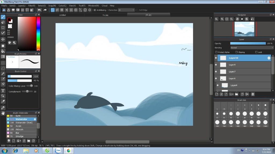Click the Navigator zoom in icon
Screen dimensions: 275x154
coord(222,19)
